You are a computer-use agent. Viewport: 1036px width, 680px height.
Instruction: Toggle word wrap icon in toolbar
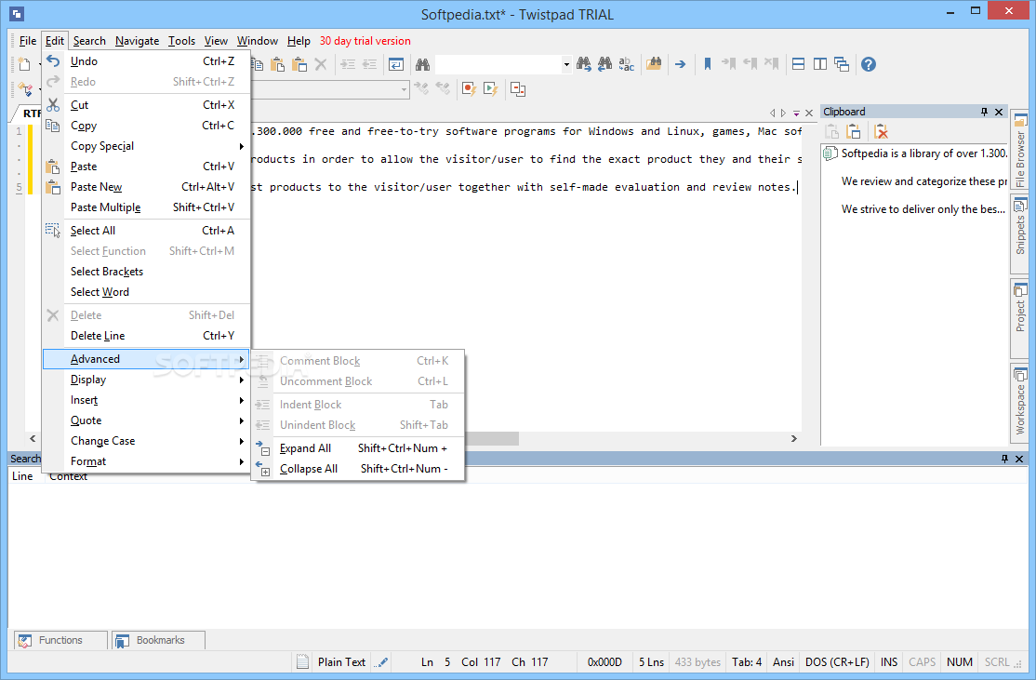396,64
